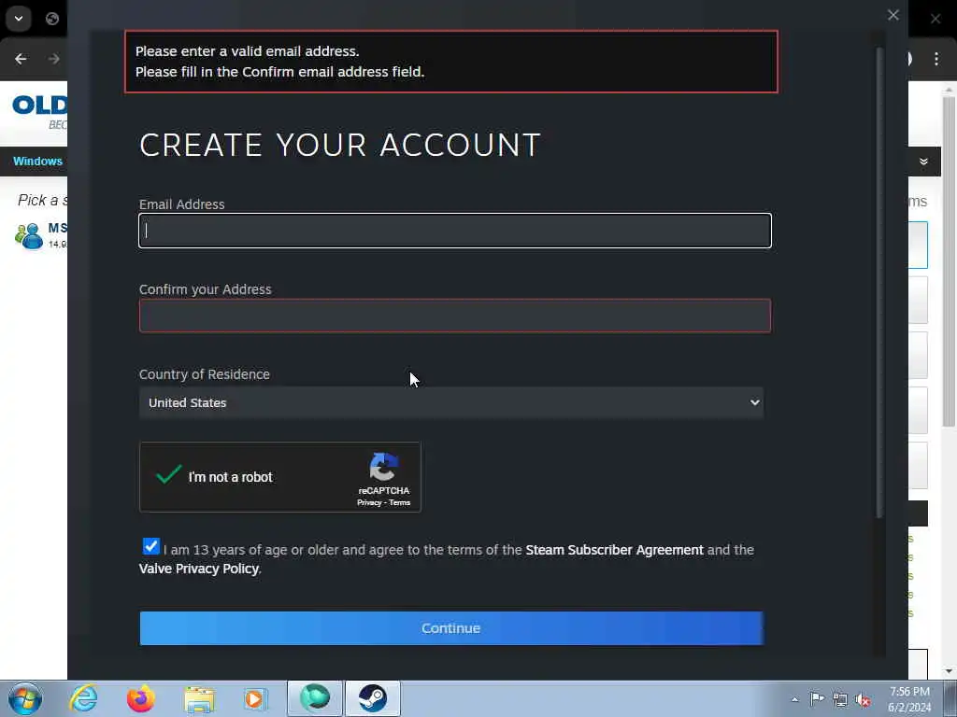Open the Windows Start menu
The width and height of the screenshot is (957, 717).
pos(25,698)
